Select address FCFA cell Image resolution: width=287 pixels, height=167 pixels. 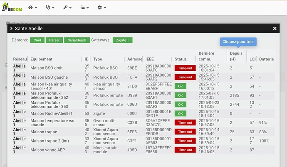132,77
